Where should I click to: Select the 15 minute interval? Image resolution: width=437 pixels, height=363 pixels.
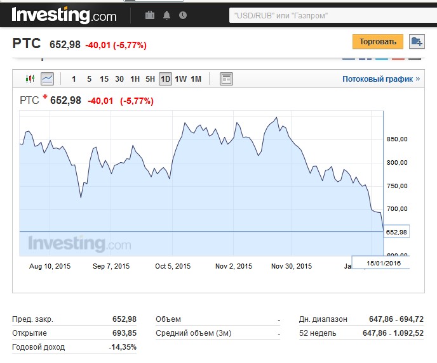[104, 79]
